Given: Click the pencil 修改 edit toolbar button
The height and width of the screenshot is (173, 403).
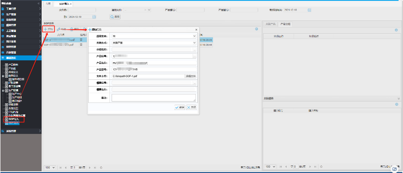Looking at the screenshot, I should click(62, 29).
